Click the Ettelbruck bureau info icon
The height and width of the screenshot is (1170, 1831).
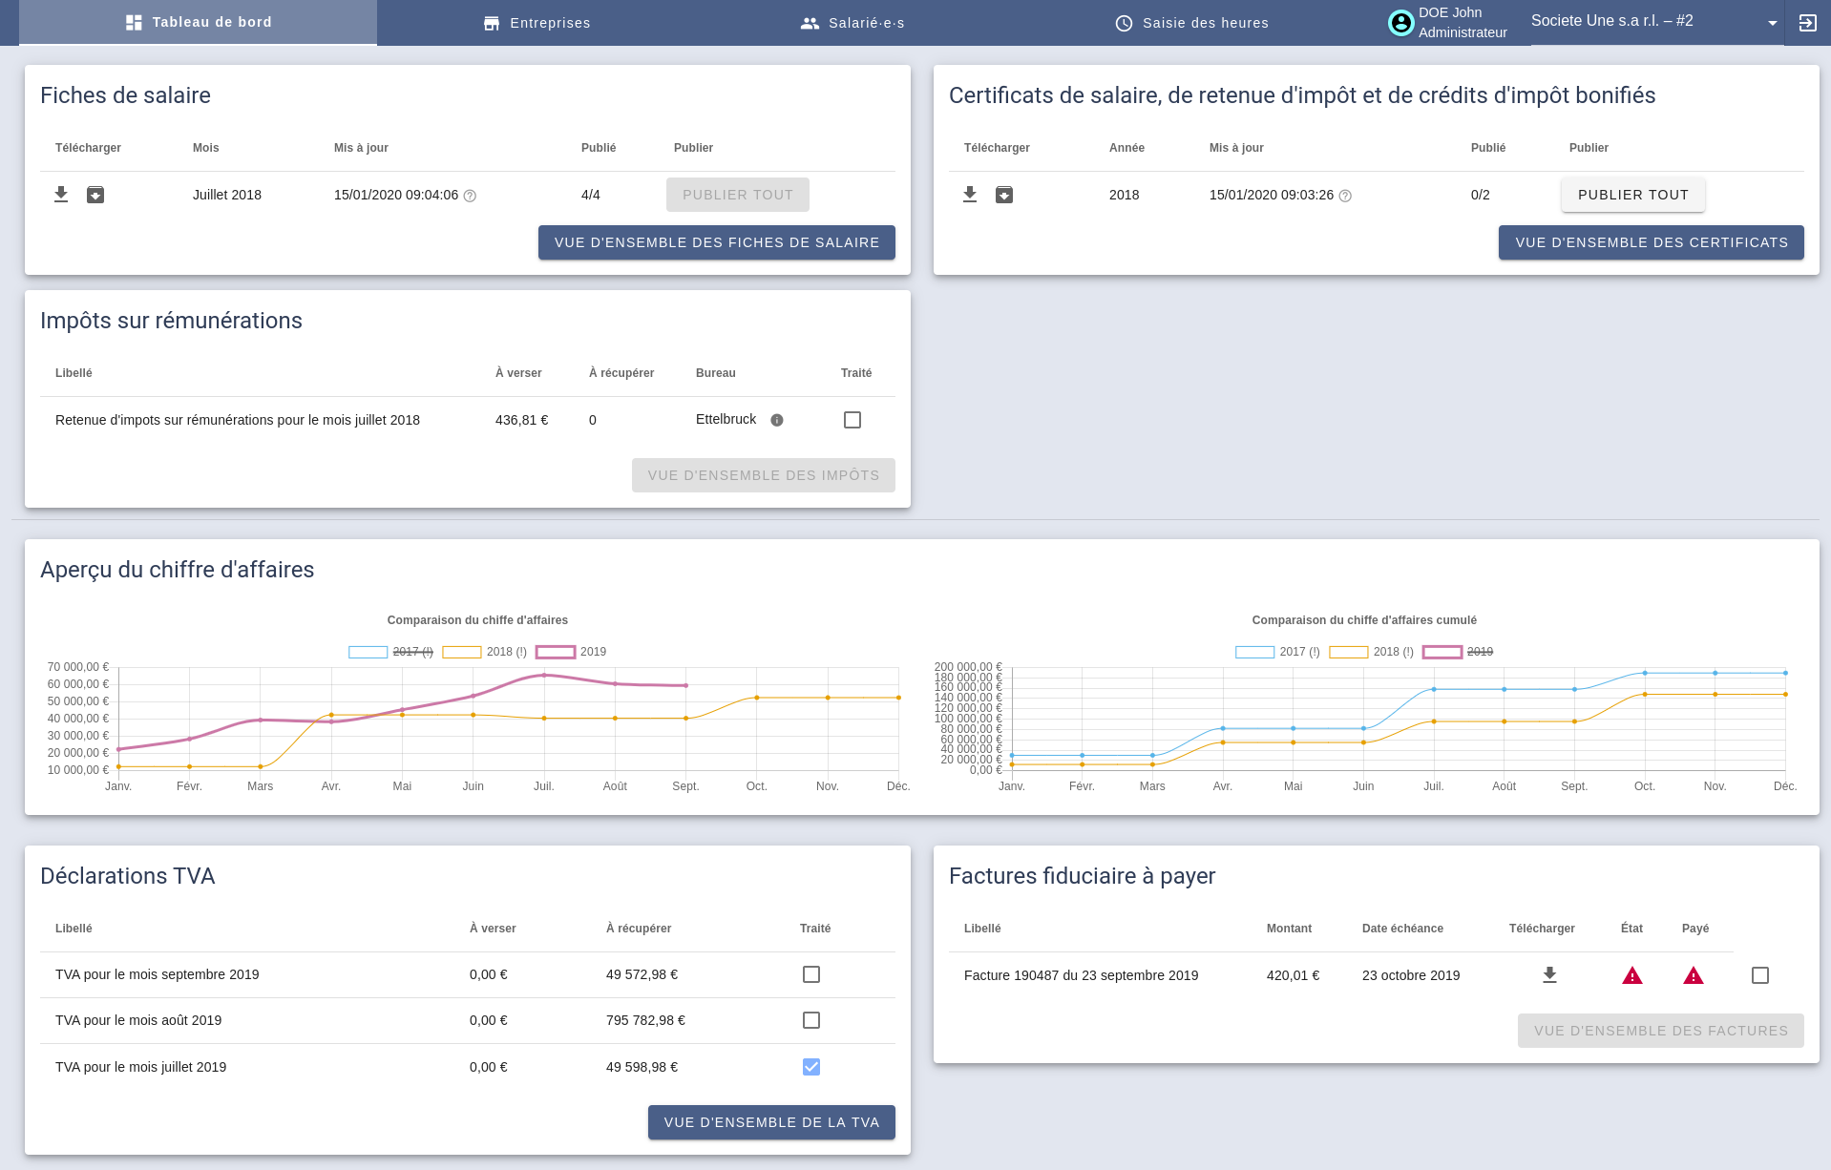coord(777,420)
